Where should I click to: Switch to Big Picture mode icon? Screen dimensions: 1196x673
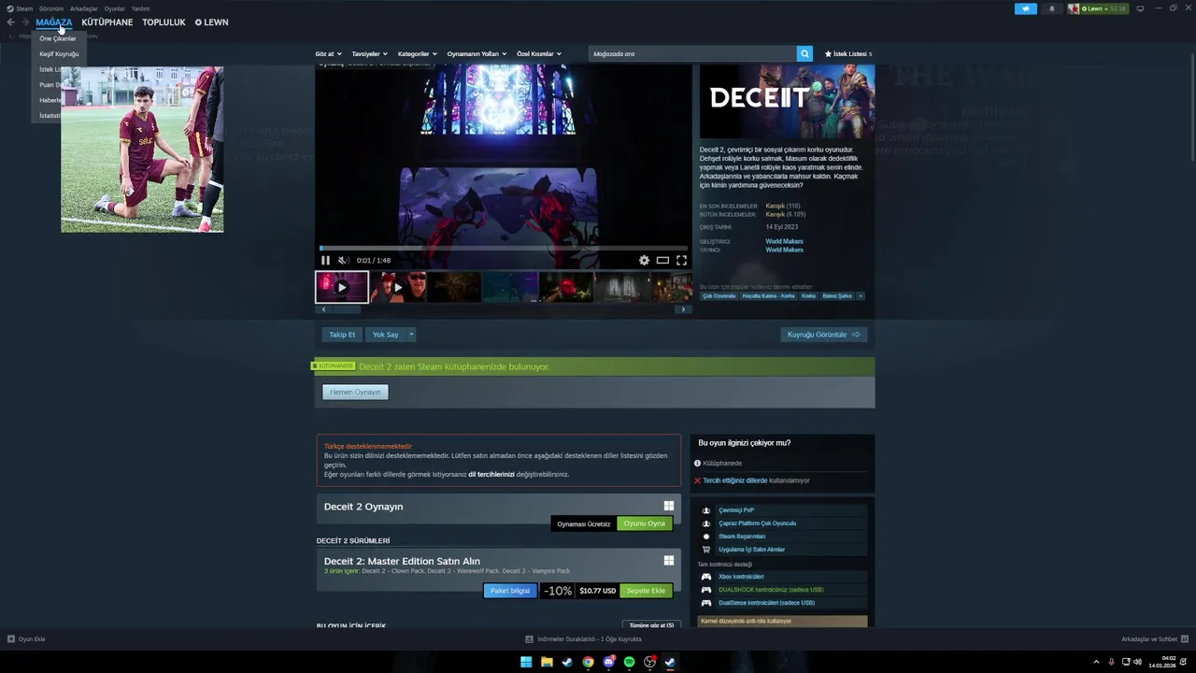pos(1140,8)
